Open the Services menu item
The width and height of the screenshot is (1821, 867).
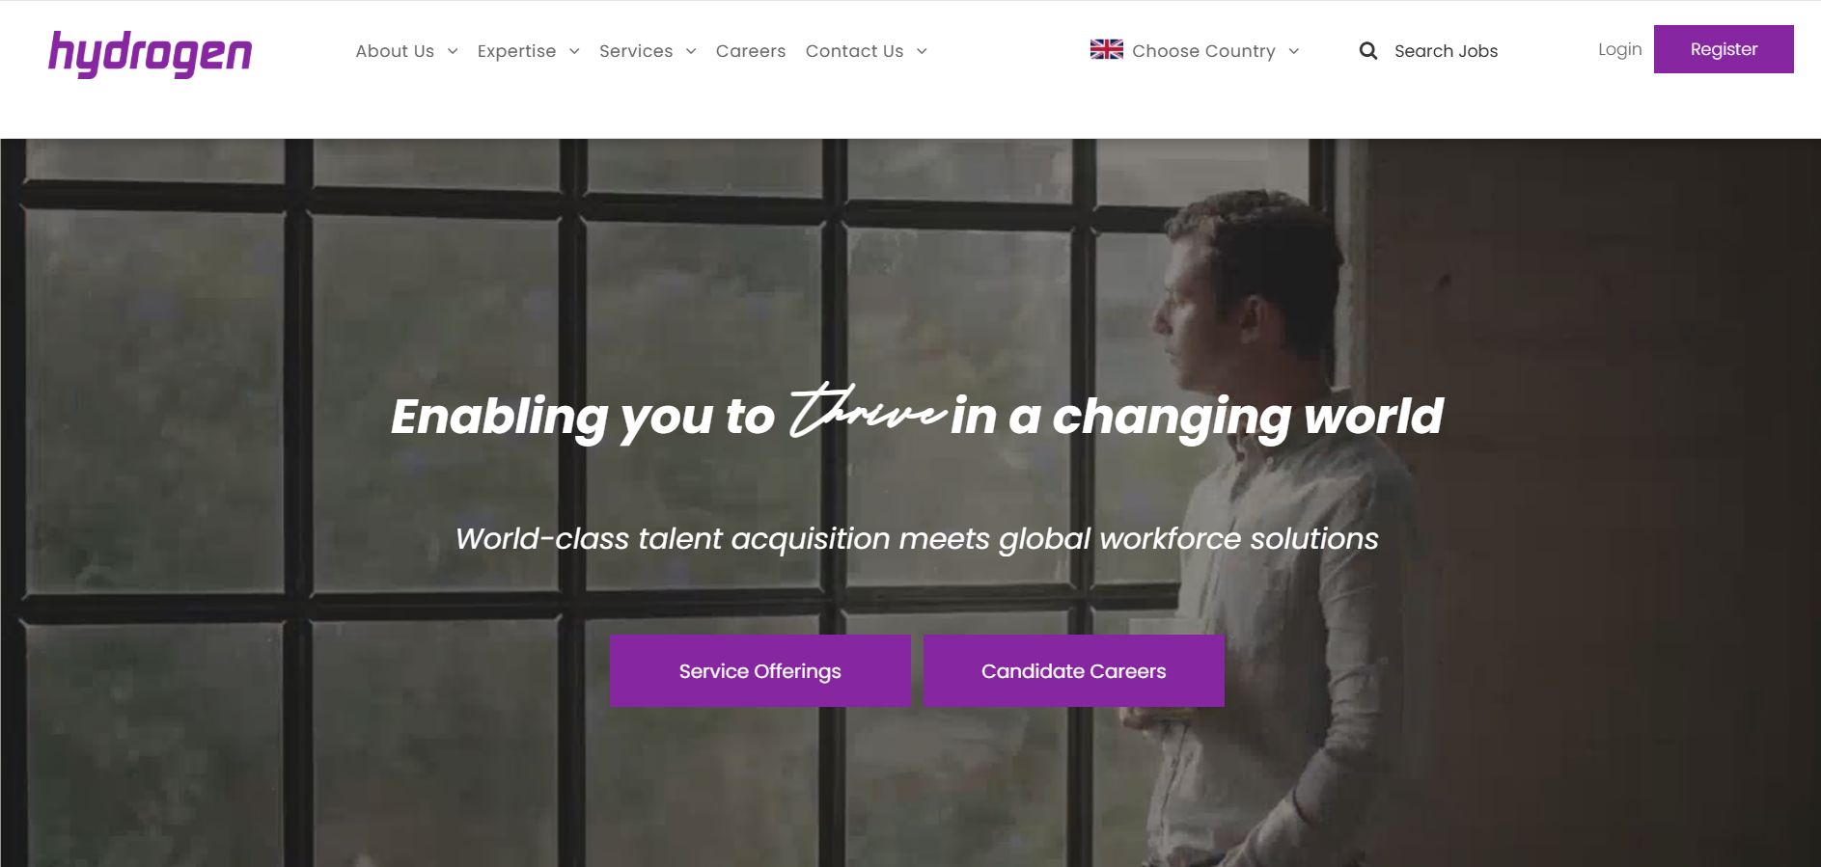click(x=636, y=51)
